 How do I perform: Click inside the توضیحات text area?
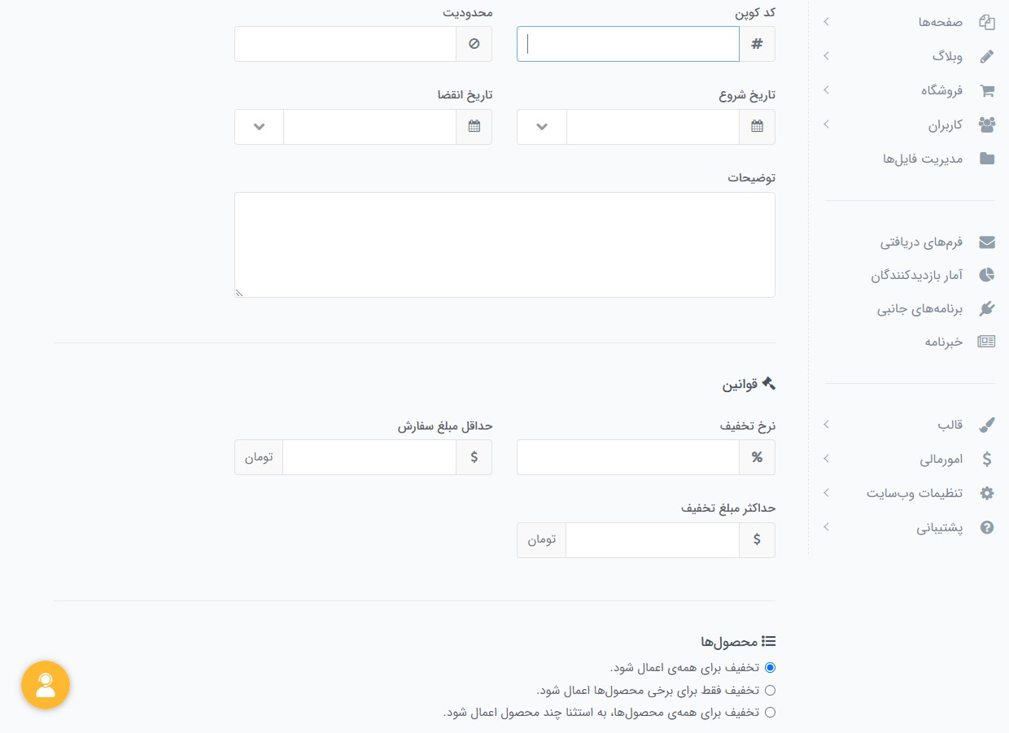tap(504, 244)
